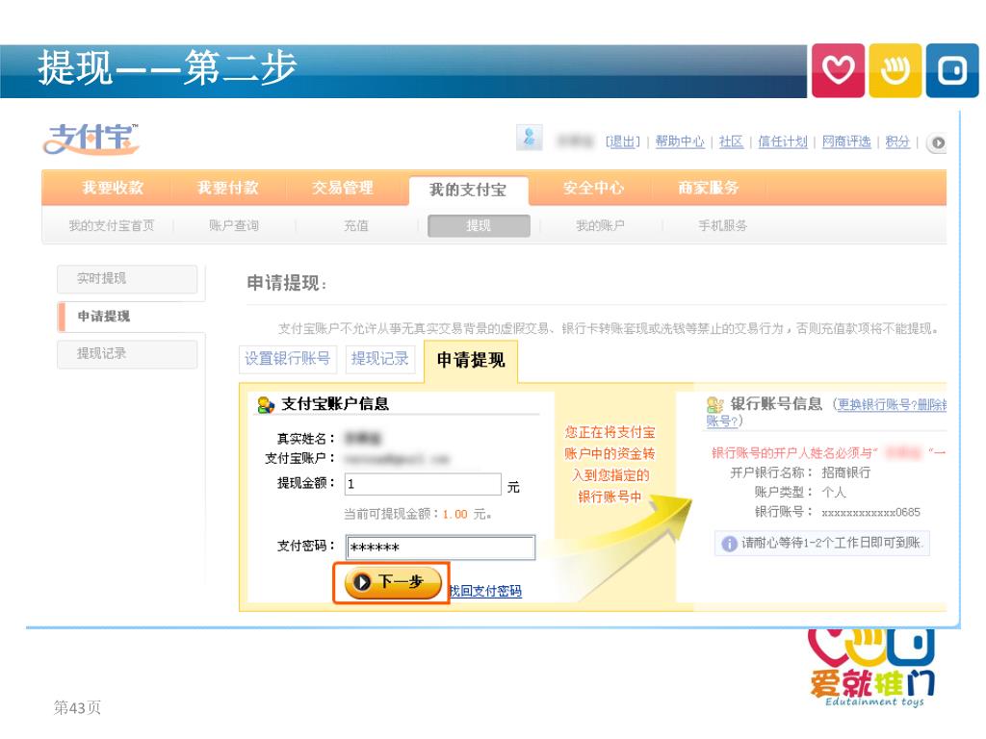Click the 银行账号信息 icon
This screenshot has width=986, height=739.
[715, 404]
